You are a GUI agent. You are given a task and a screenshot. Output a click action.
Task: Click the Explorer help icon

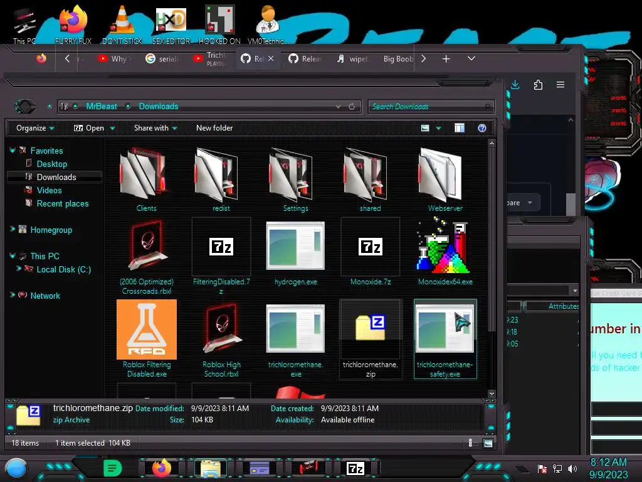click(482, 128)
